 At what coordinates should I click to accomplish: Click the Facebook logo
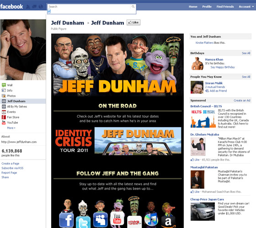pos(11,6)
